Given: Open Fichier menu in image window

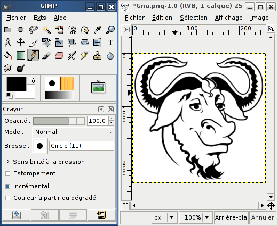Looking at the screenshot, I should point(134,18).
